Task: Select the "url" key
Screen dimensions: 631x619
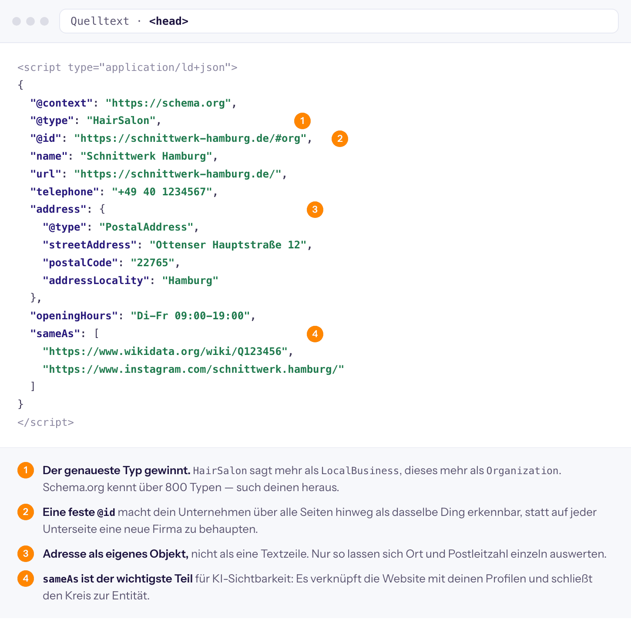Action: [x=46, y=174]
